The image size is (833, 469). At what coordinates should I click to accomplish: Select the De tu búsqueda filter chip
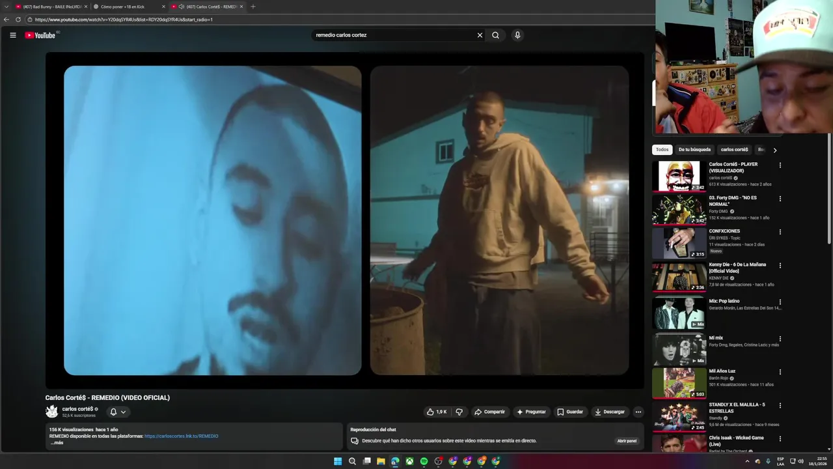[x=694, y=150]
